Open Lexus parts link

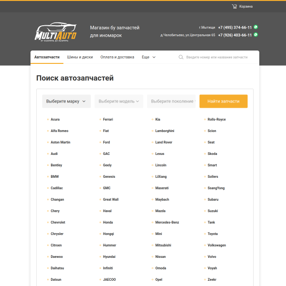click(160, 154)
